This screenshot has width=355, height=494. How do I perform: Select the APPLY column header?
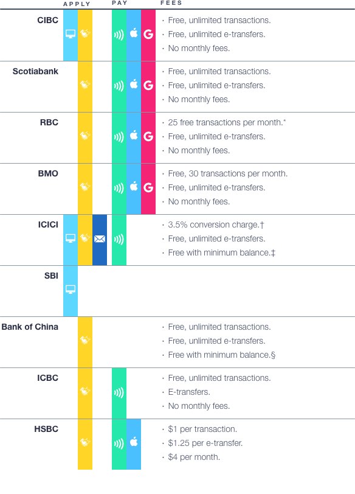click(77, 4)
